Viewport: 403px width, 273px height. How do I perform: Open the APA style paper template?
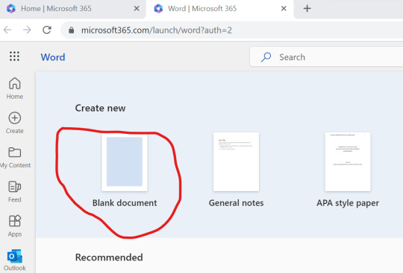[348, 161]
